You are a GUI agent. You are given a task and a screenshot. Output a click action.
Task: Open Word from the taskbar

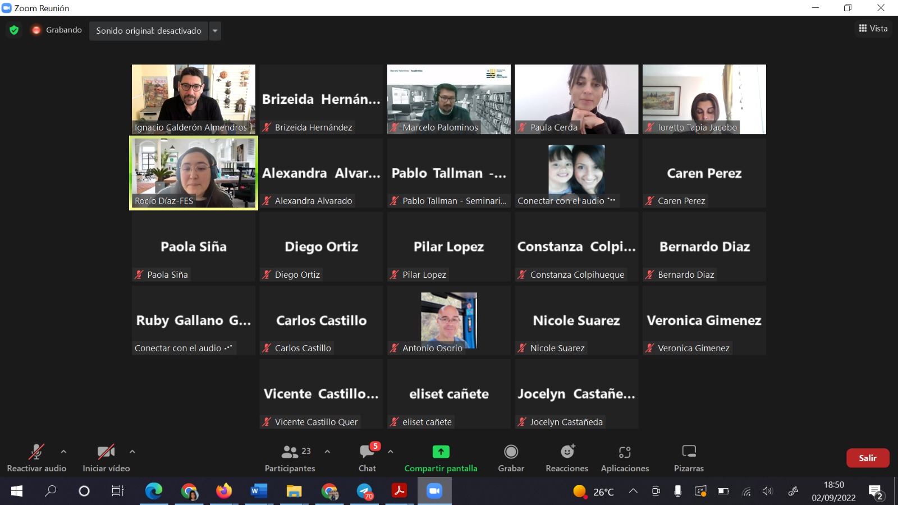point(258,492)
